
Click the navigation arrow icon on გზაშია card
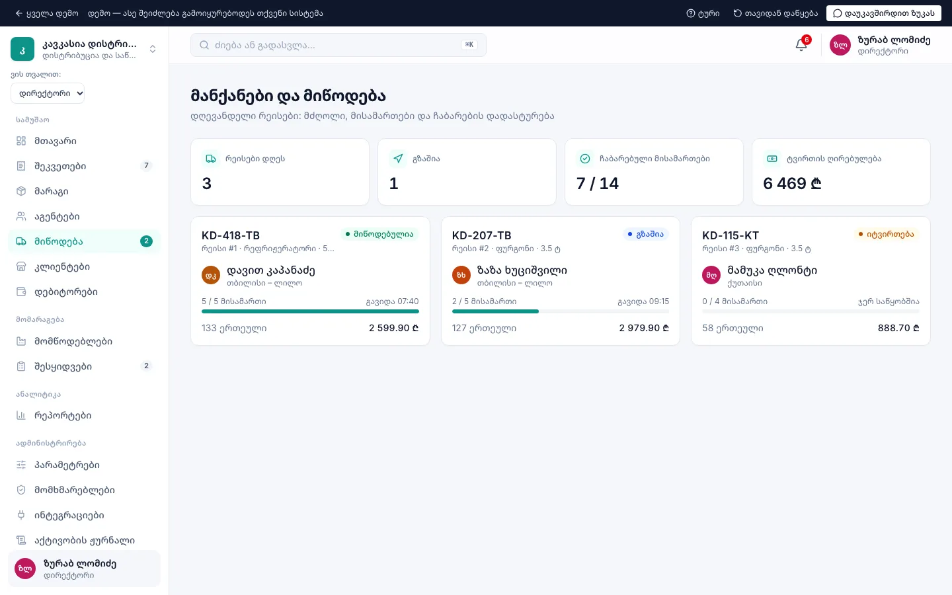(398, 159)
